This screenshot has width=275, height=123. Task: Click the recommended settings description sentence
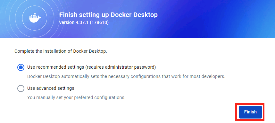[x=126, y=77]
